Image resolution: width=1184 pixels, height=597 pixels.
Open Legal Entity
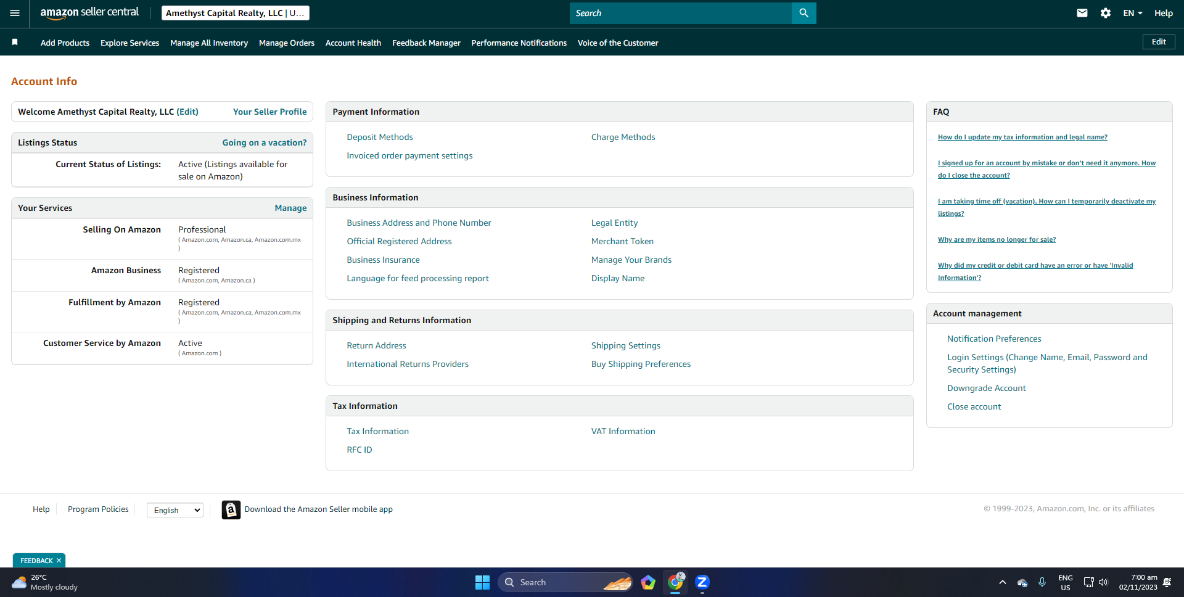tap(615, 223)
